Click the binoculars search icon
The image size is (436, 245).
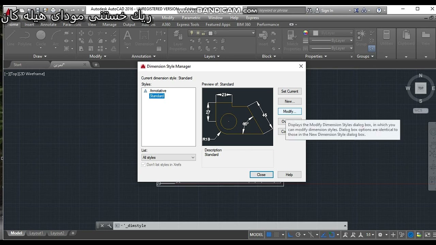[310, 10]
